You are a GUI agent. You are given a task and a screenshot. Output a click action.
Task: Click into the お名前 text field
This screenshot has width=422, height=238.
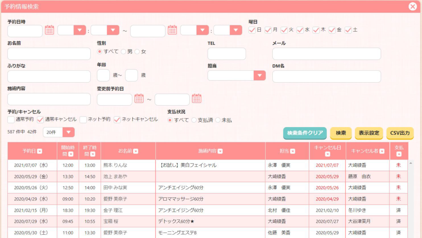[49, 54]
